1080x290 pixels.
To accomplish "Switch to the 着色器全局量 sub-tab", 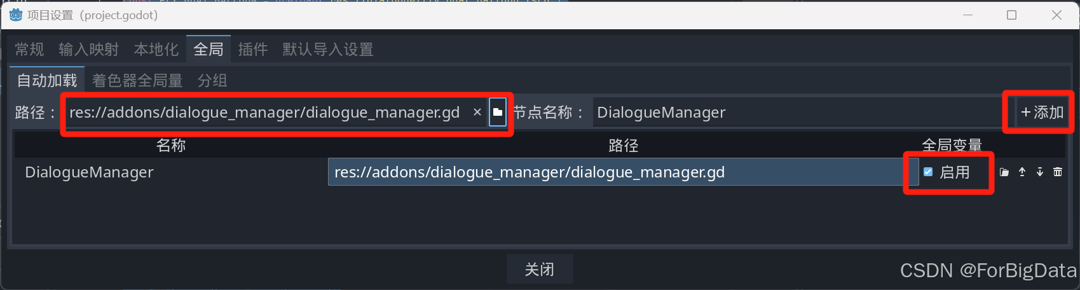I will click(137, 80).
